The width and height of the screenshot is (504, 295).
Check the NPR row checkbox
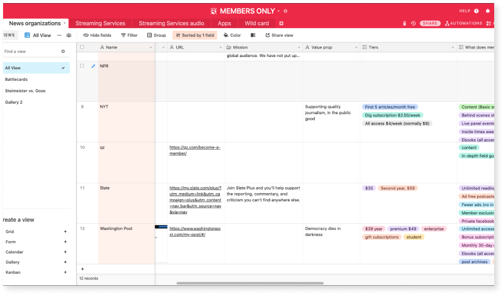pyautogui.click(x=82, y=66)
